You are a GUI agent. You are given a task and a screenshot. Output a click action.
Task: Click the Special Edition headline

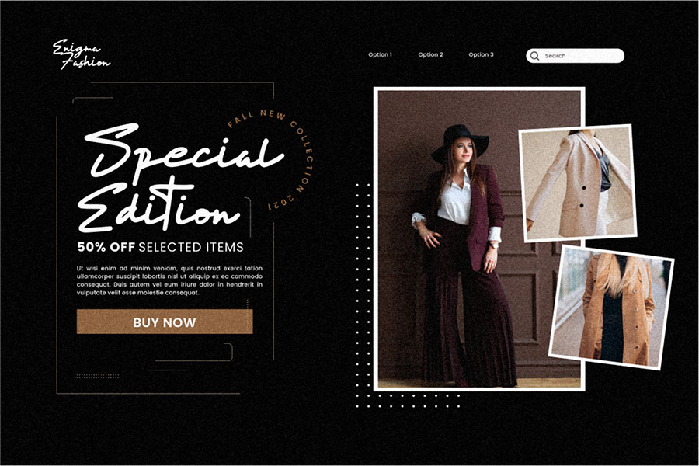point(180,179)
